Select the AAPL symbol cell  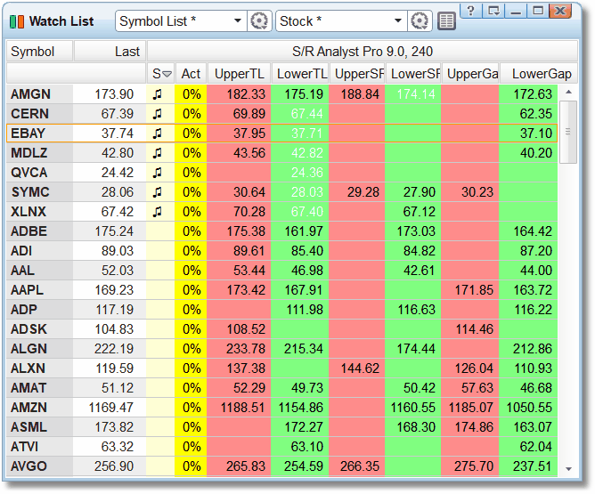pyautogui.click(x=39, y=290)
